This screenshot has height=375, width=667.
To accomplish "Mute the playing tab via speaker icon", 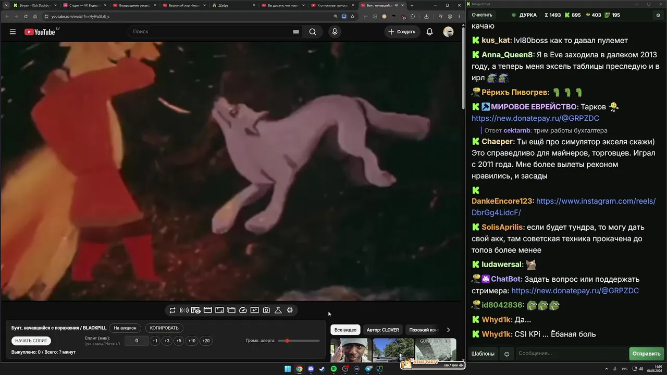I will point(397,5).
